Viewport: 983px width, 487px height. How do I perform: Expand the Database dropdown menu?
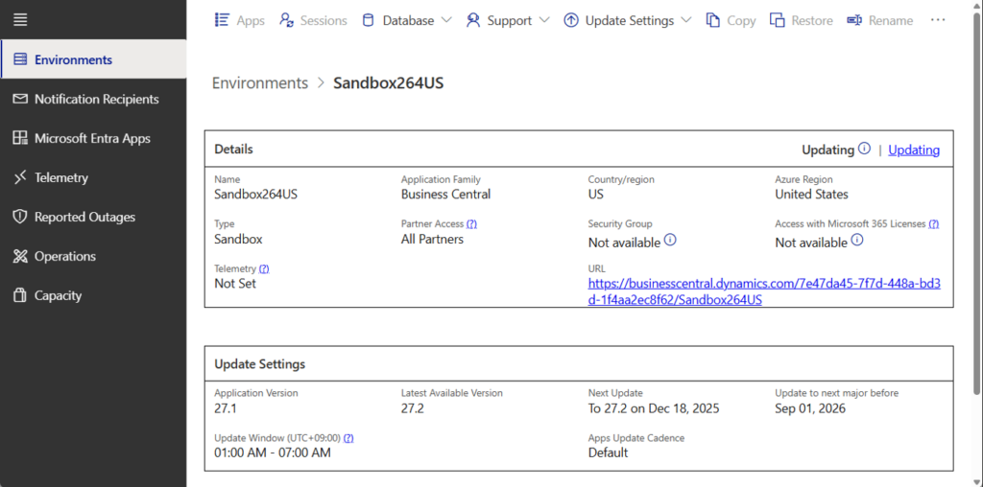pos(406,20)
